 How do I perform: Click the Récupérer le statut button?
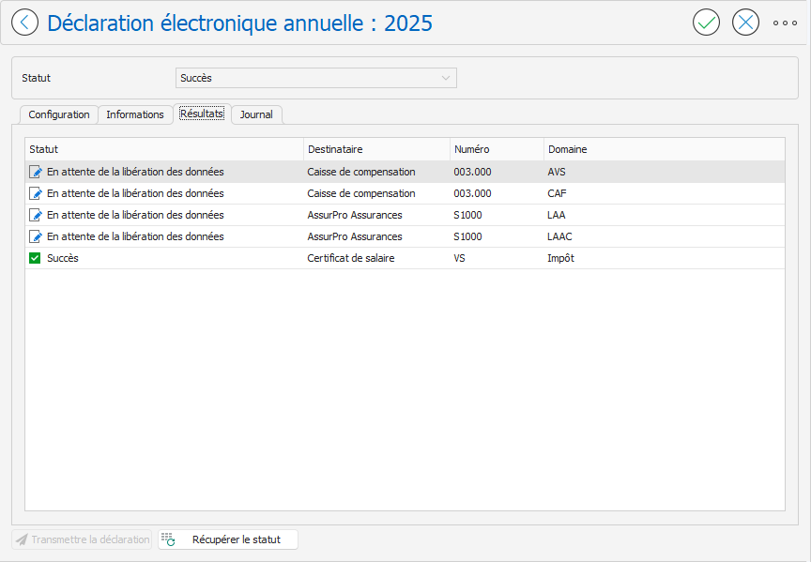tap(227, 539)
